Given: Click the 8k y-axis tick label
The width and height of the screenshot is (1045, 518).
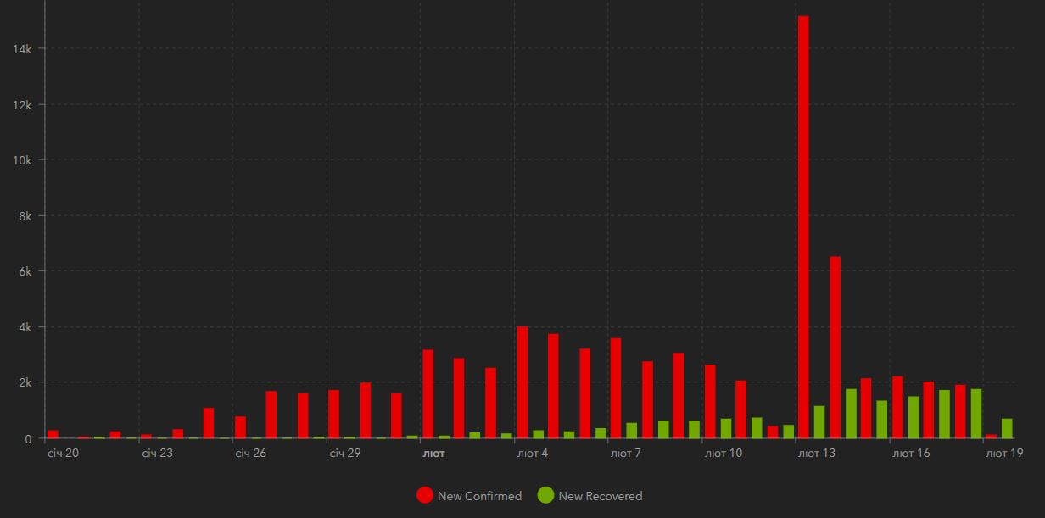Looking at the screenshot, I should click(25, 216).
